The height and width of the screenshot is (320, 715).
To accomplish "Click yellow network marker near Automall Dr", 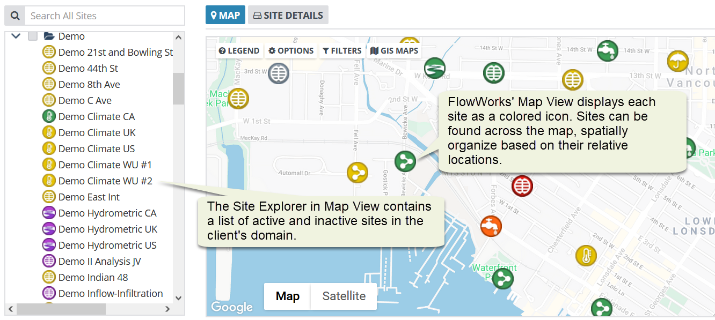I will coord(357,172).
